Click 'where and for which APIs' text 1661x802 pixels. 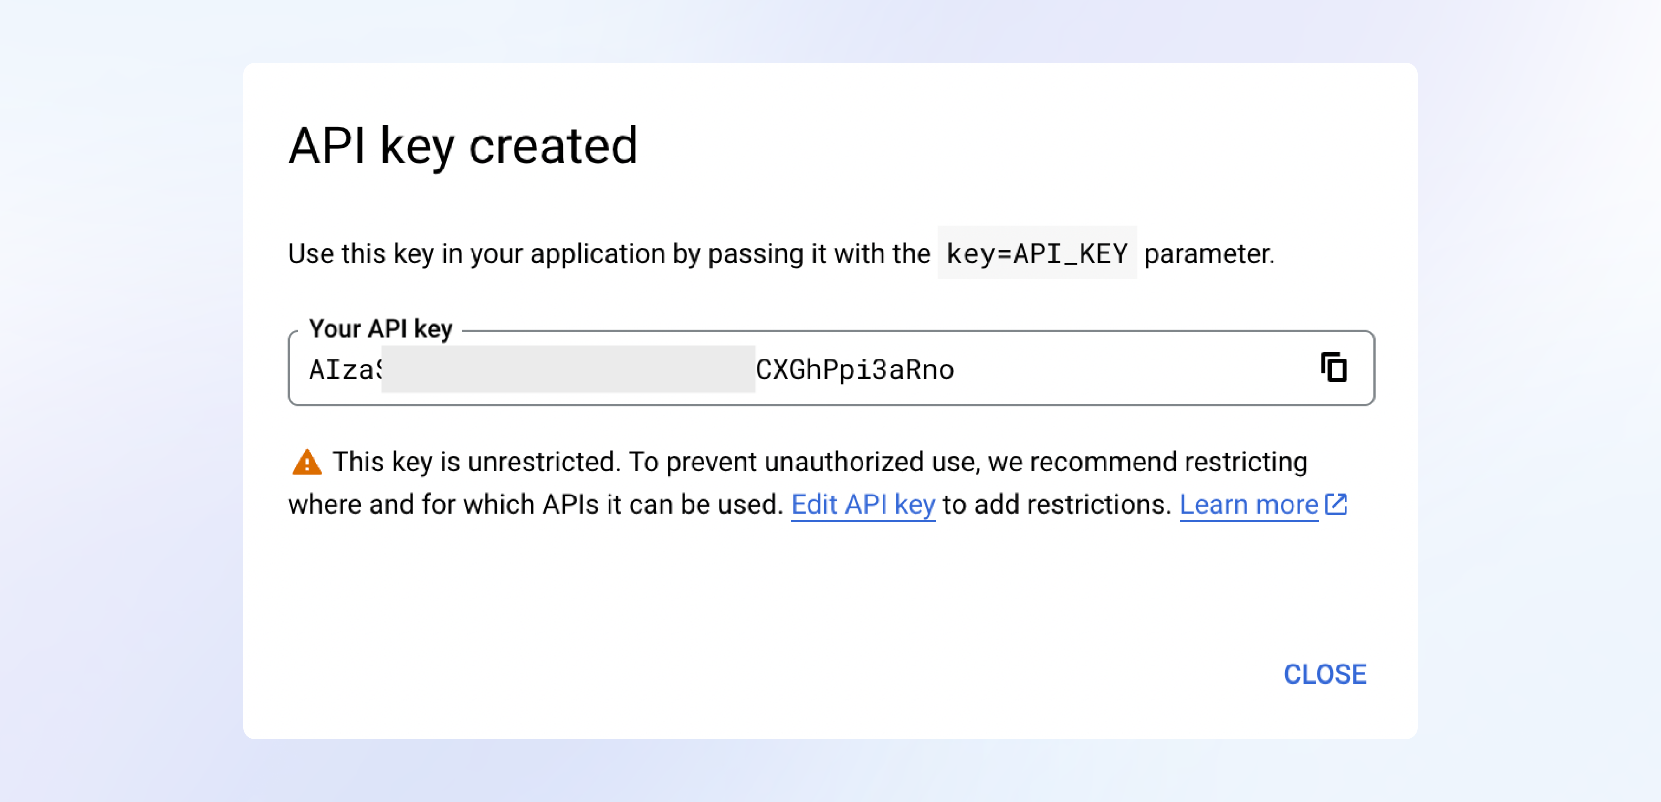[443, 505]
